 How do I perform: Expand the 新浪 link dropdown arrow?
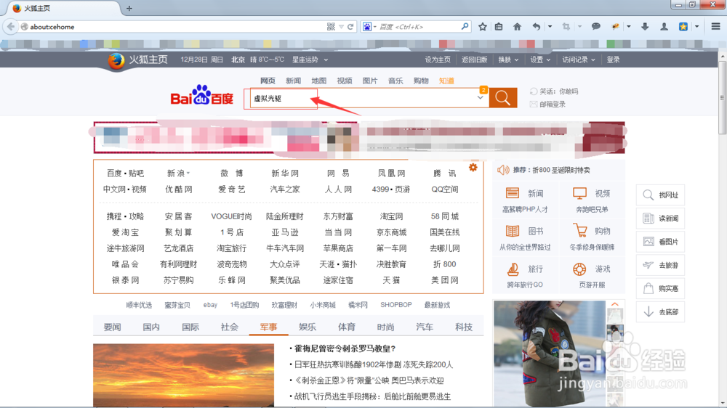(188, 174)
